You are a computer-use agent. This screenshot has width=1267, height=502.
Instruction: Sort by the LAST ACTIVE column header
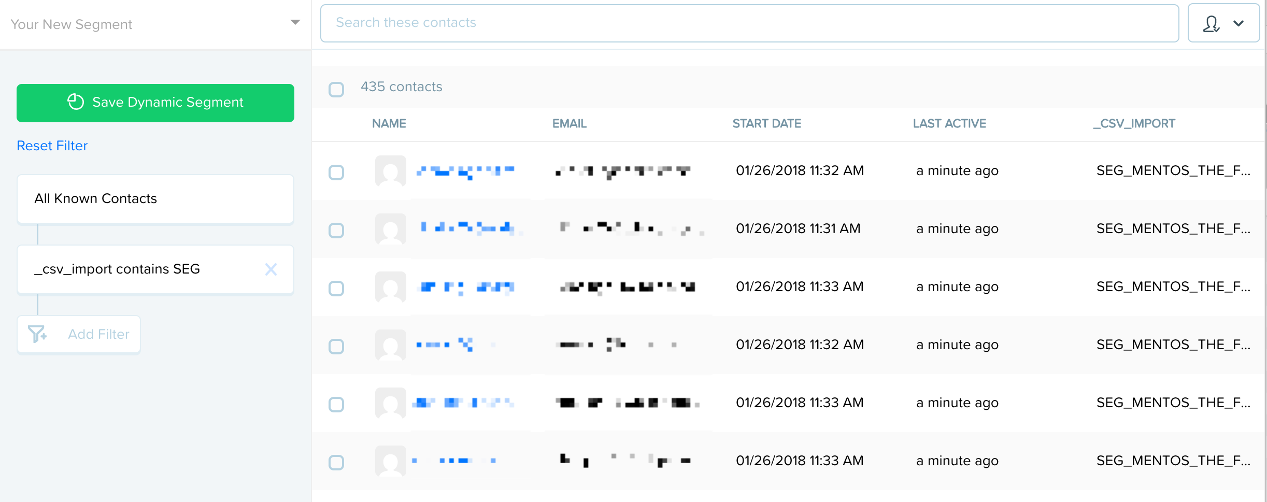tap(949, 124)
